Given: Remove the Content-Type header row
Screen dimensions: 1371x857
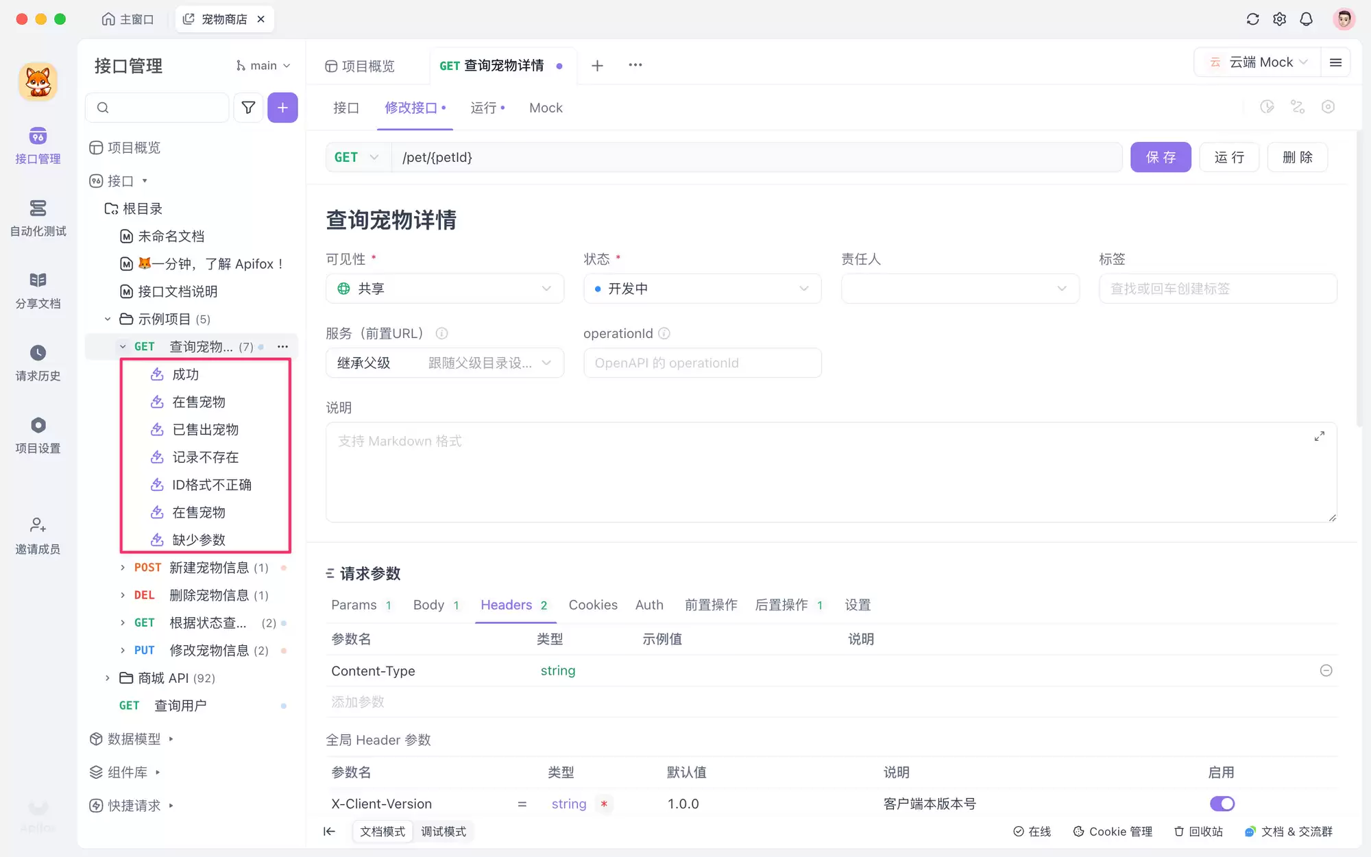Looking at the screenshot, I should [1326, 671].
